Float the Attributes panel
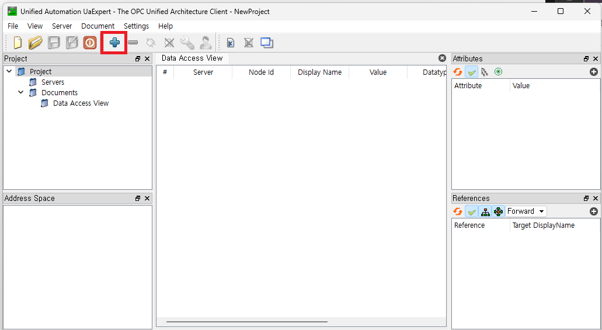 click(x=586, y=59)
